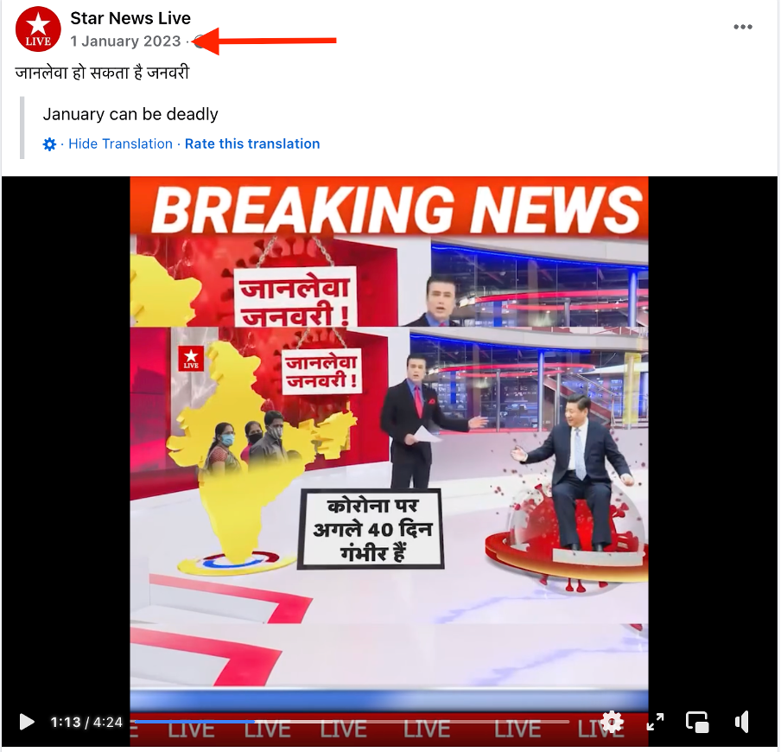Viewport: 781px width, 752px height.
Task: Open the Star News Live profile picture
Action: pyautogui.click(x=38, y=29)
